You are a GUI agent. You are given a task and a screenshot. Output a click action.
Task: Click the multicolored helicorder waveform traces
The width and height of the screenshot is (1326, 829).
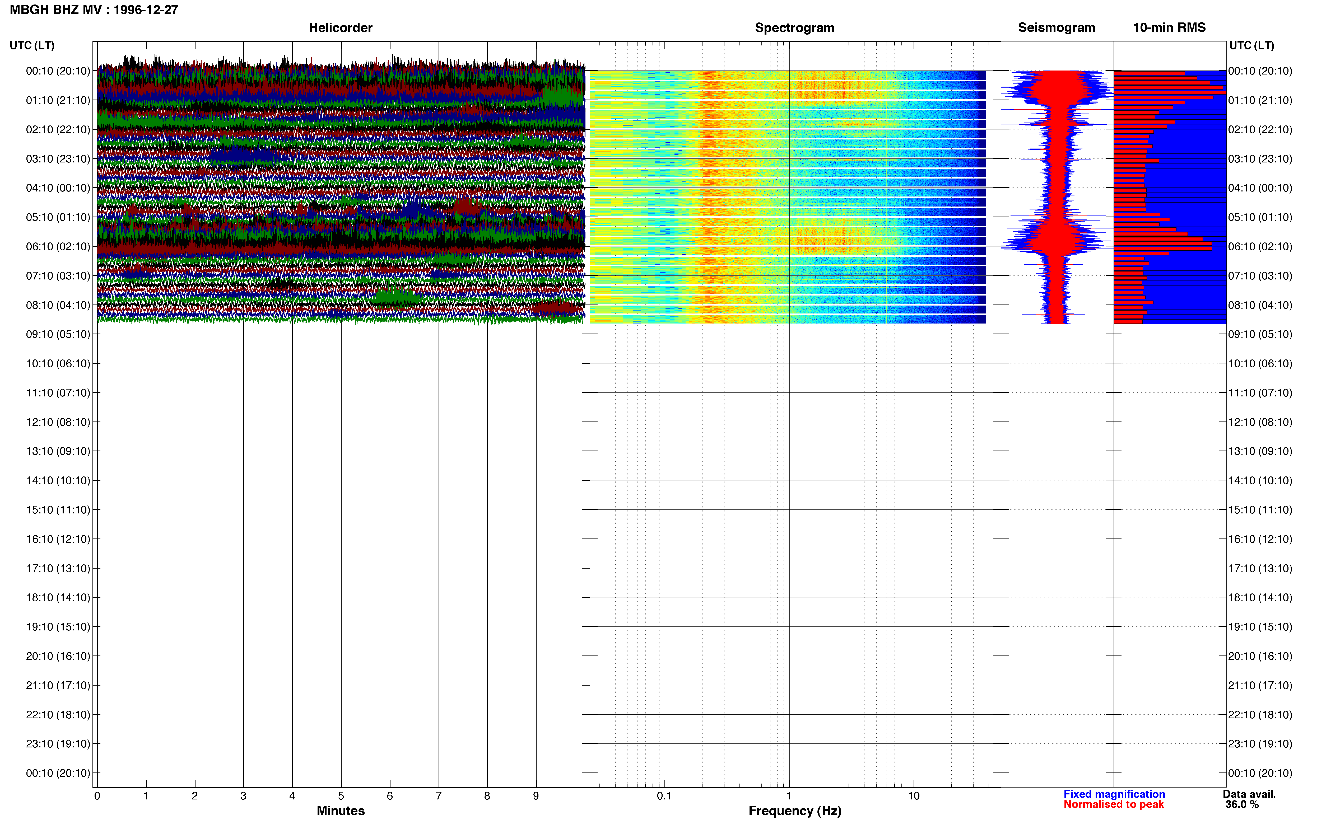[341, 189]
